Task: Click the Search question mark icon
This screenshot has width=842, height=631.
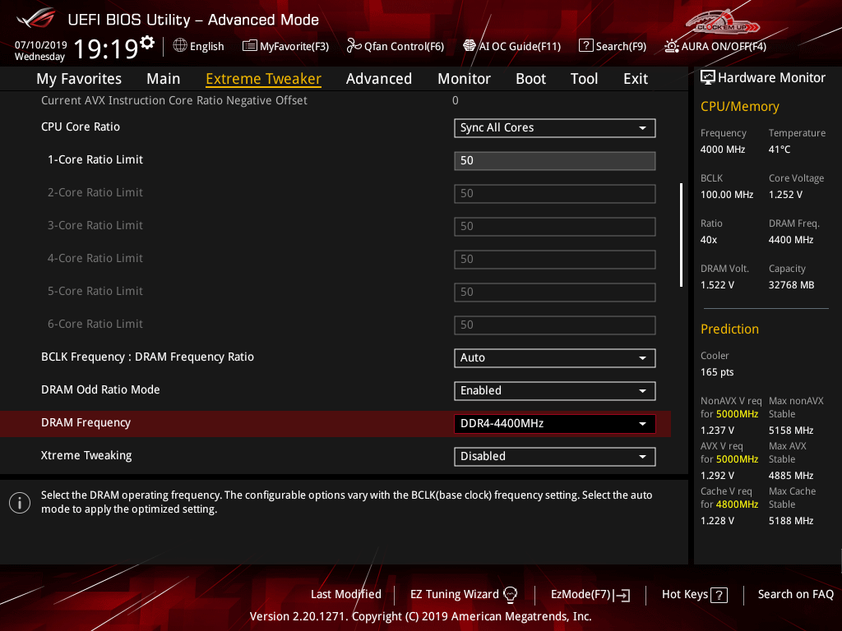Action: tap(585, 46)
